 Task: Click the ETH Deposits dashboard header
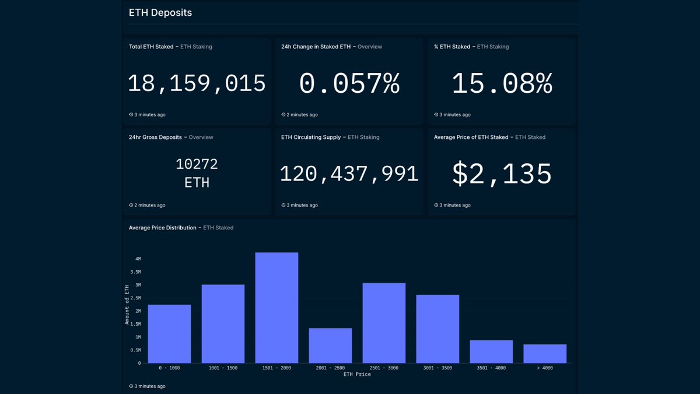[160, 12]
